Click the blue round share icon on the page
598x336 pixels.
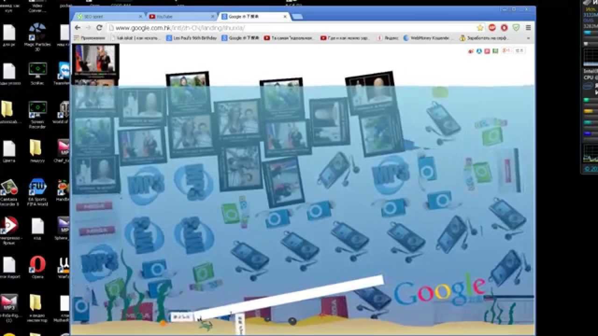point(479,51)
